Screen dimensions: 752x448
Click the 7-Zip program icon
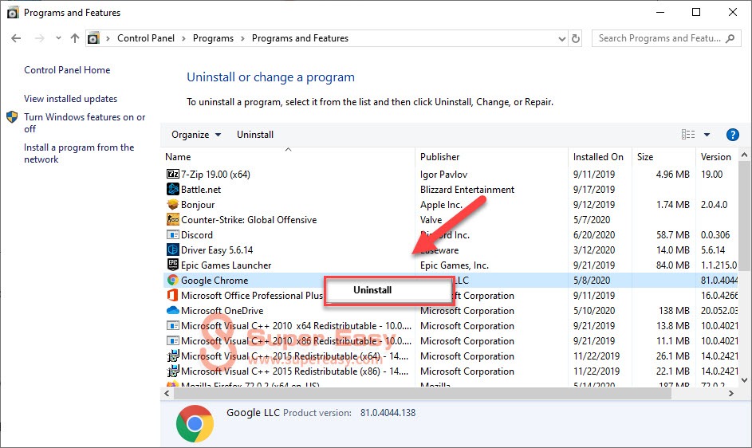click(x=173, y=174)
